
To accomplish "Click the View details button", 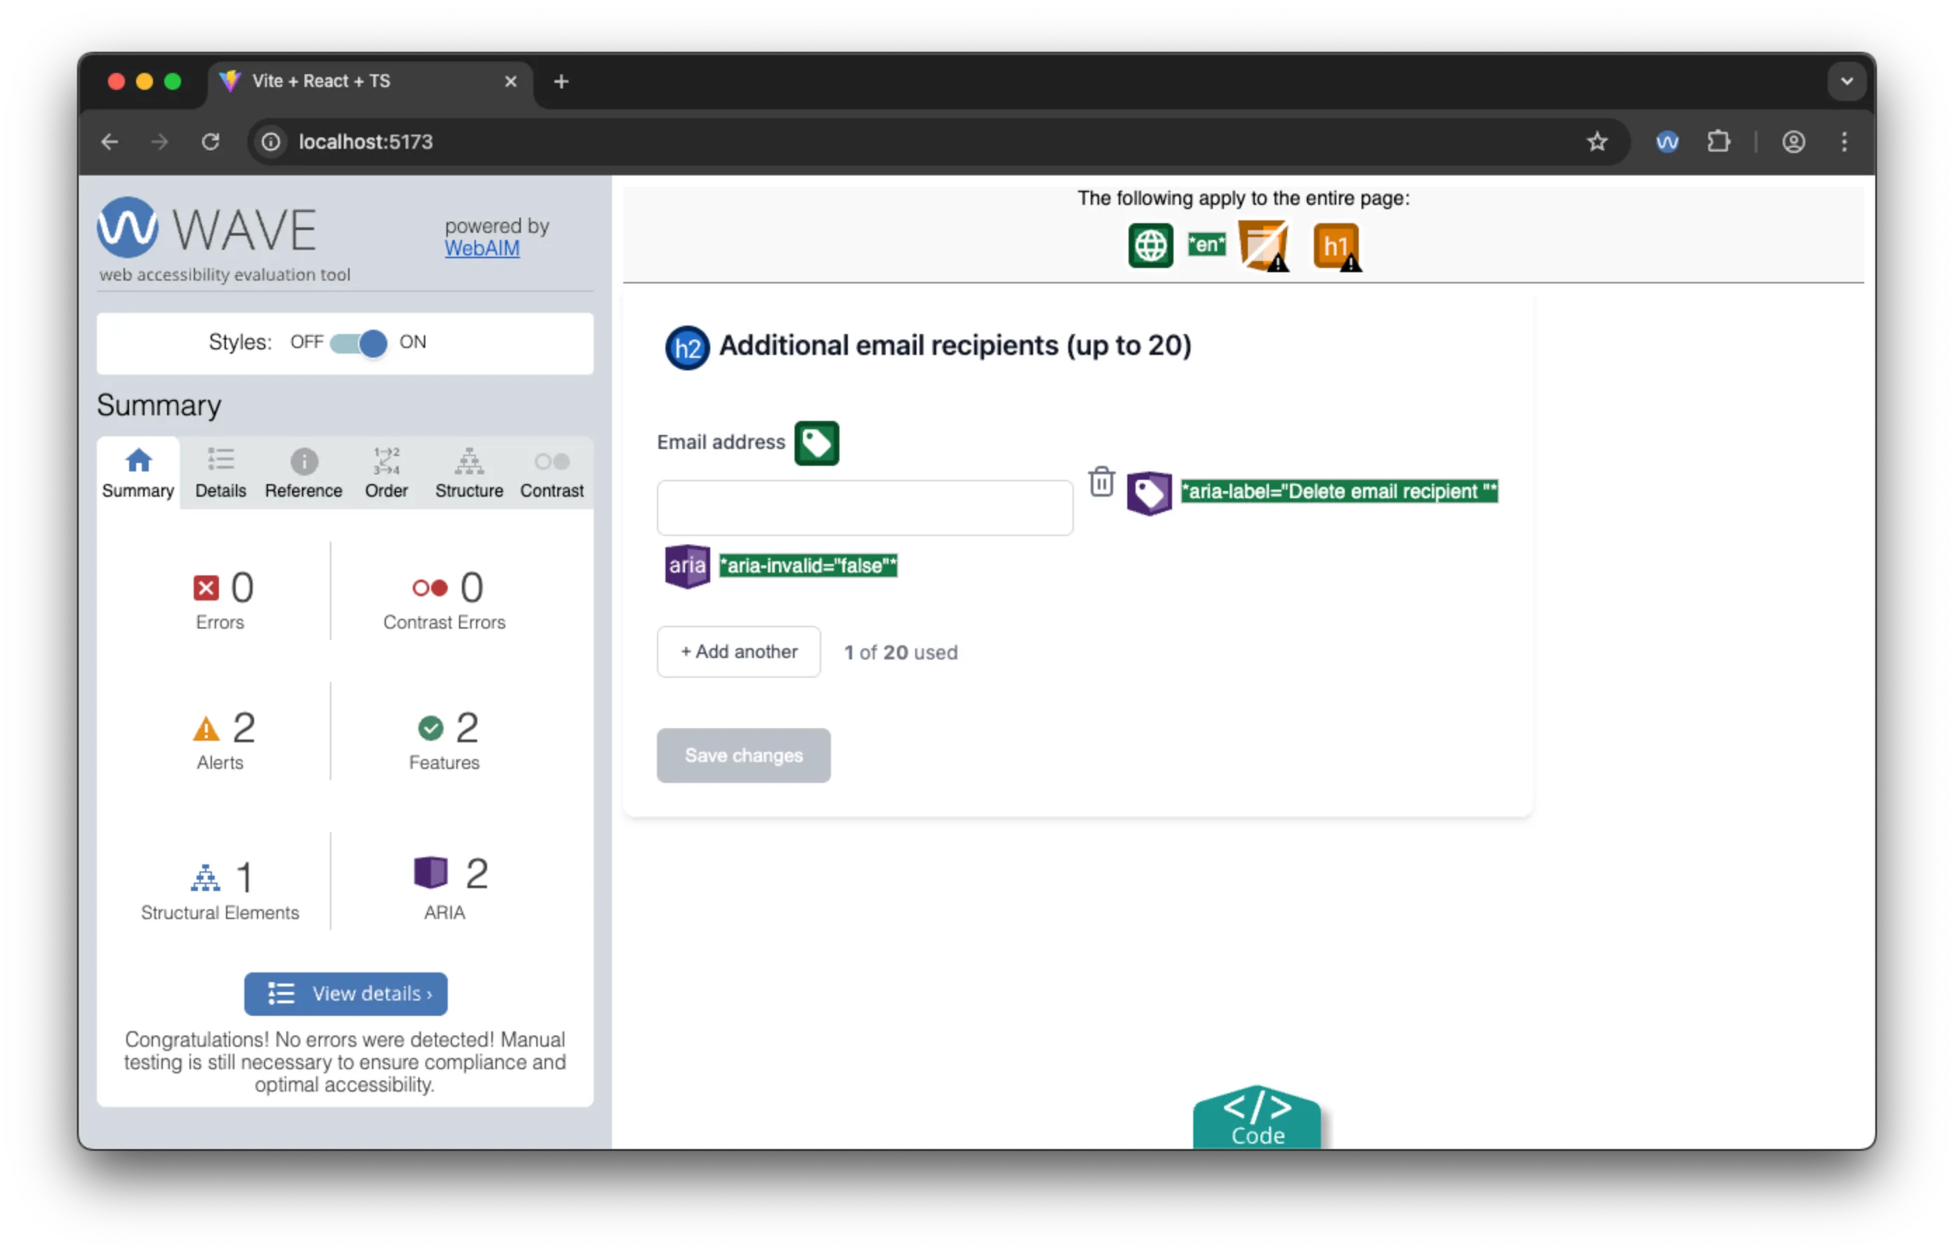I will 345,993.
